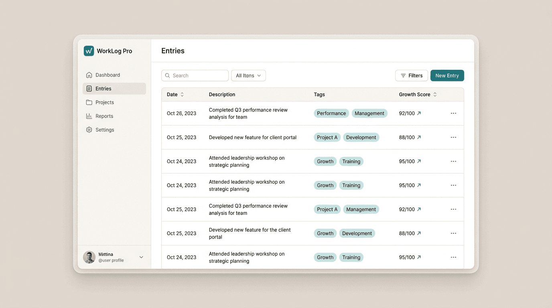Click the arrow icon next to 88/100 in Project A row

coord(419,138)
